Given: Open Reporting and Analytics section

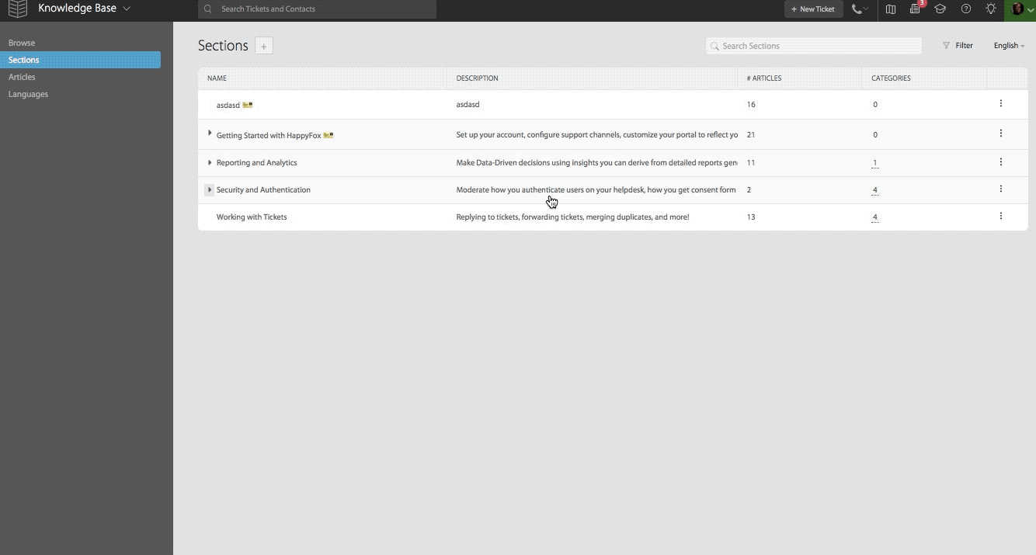Looking at the screenshot, I should (x=256, y=162).
